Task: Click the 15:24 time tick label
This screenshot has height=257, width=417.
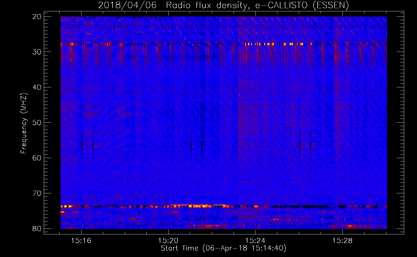Action: pos(255,241)
